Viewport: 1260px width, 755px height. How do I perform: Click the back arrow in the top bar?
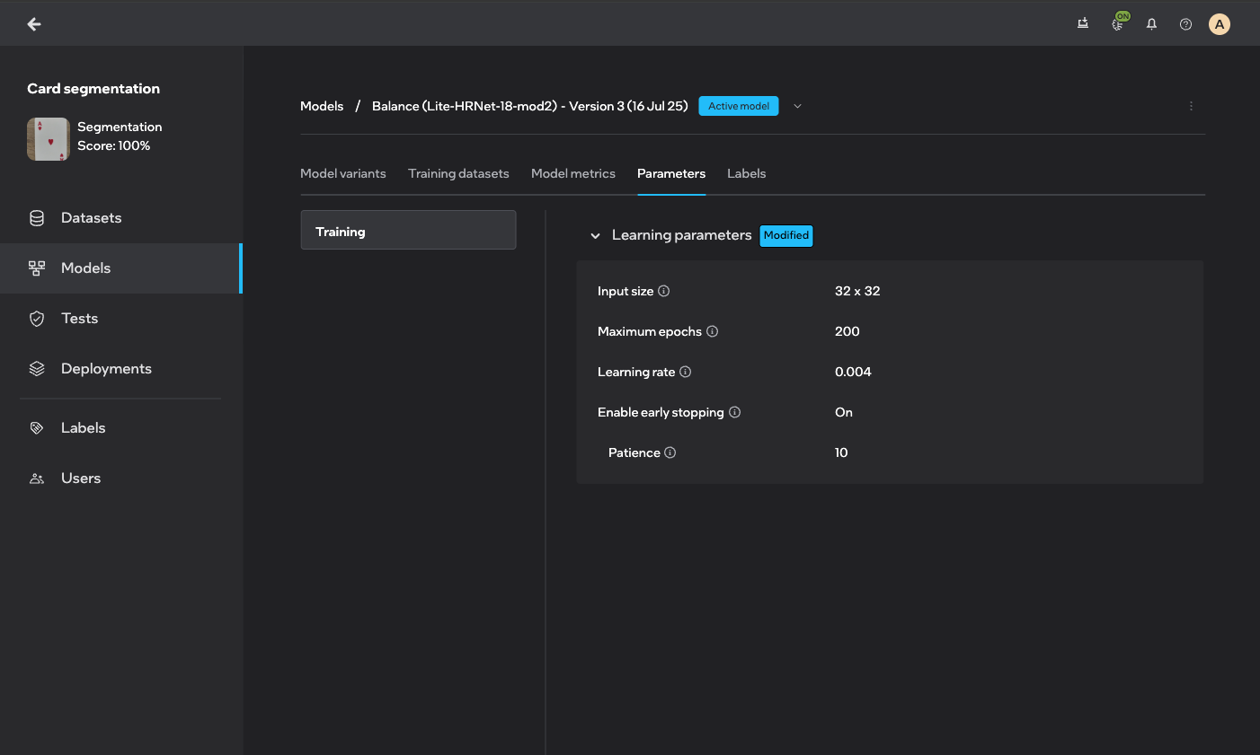[x=34, y=24]
